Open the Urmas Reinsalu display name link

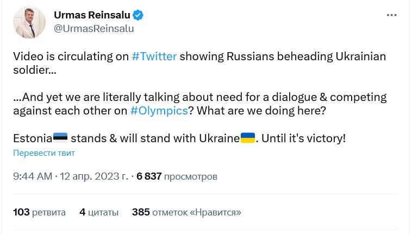tap(92, 15)
